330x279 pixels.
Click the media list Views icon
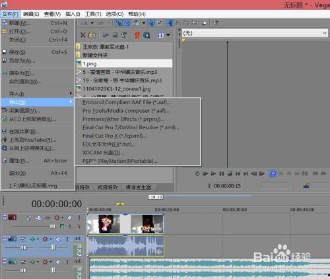[161, 35]
